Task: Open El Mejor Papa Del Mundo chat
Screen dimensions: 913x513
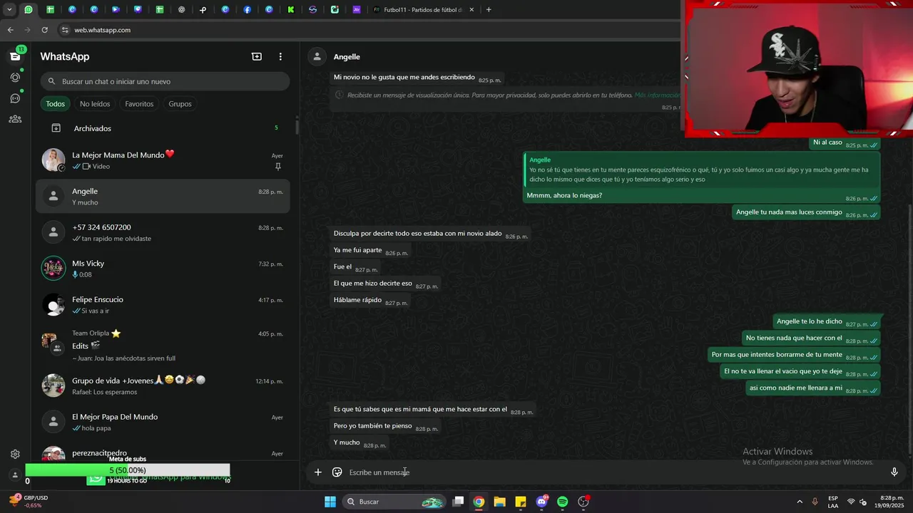Action: tap(163, 422)
